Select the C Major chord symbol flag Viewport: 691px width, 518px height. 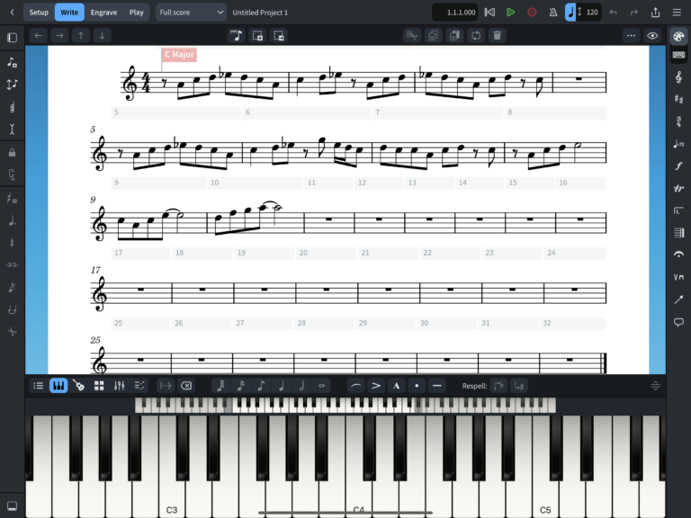[179, 55]
